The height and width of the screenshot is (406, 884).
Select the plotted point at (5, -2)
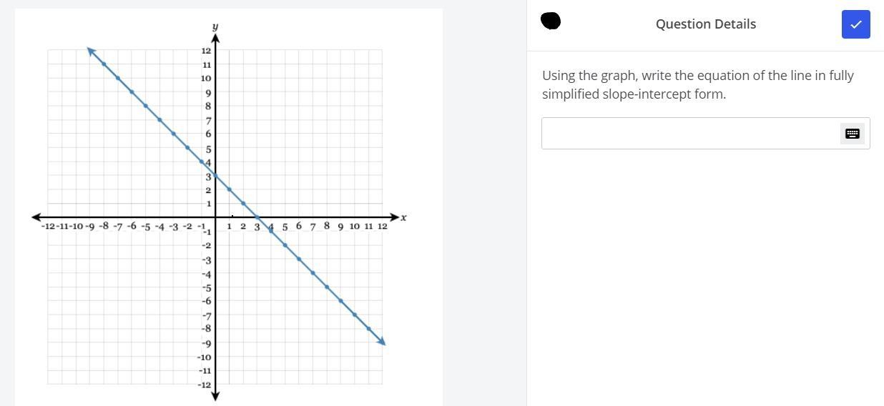[285, 245]
